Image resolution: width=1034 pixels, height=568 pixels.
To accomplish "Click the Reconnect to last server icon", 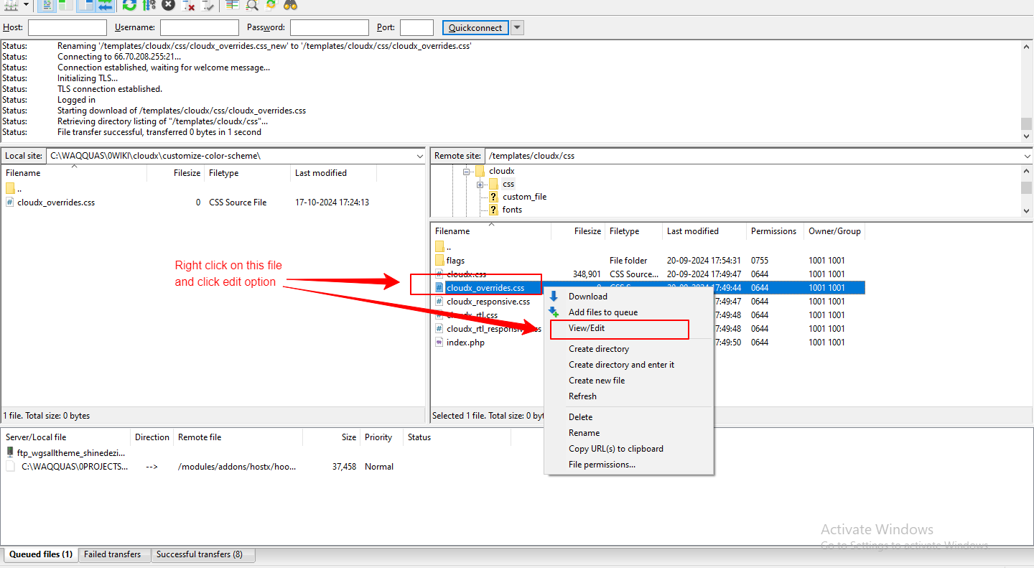I will (x=208, y=5).
